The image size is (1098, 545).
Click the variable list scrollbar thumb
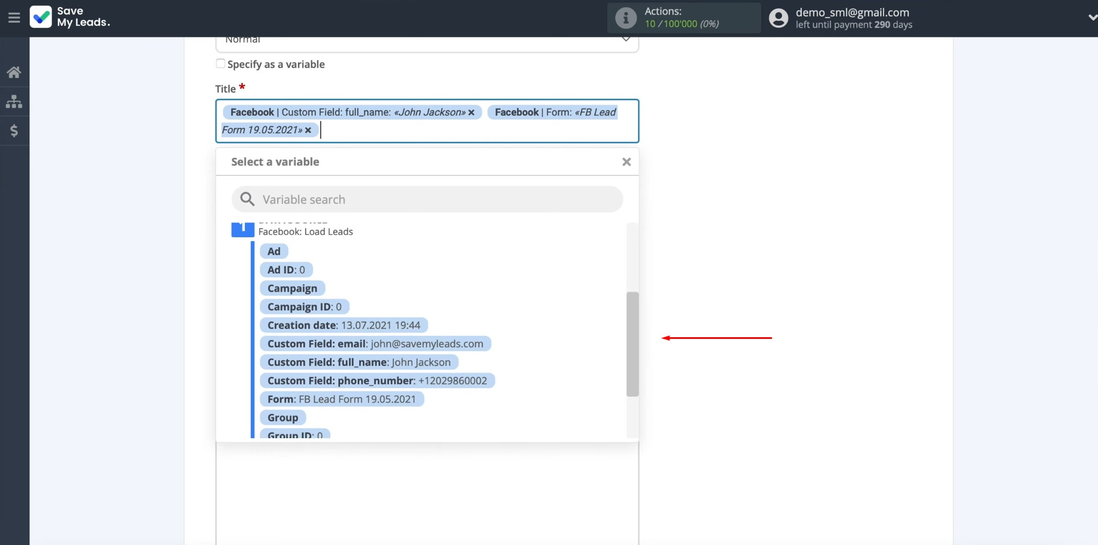click(x=632, y=344)
